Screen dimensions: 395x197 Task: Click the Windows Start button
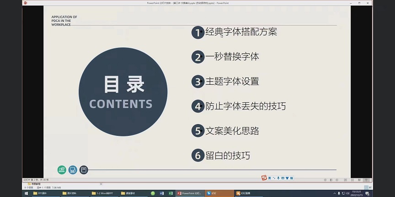pyautogui.click(x=26, y=193)
